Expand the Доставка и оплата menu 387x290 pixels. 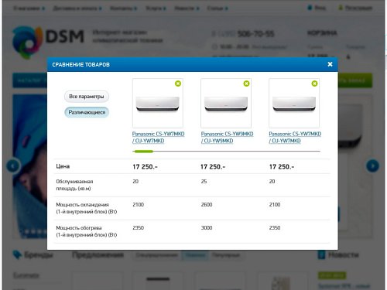point(77,9)
